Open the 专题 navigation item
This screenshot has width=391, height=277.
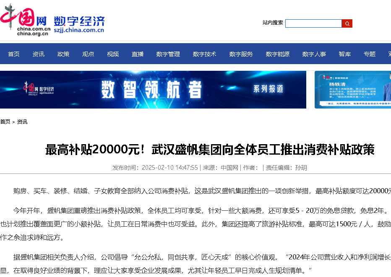tap(370, 54)
